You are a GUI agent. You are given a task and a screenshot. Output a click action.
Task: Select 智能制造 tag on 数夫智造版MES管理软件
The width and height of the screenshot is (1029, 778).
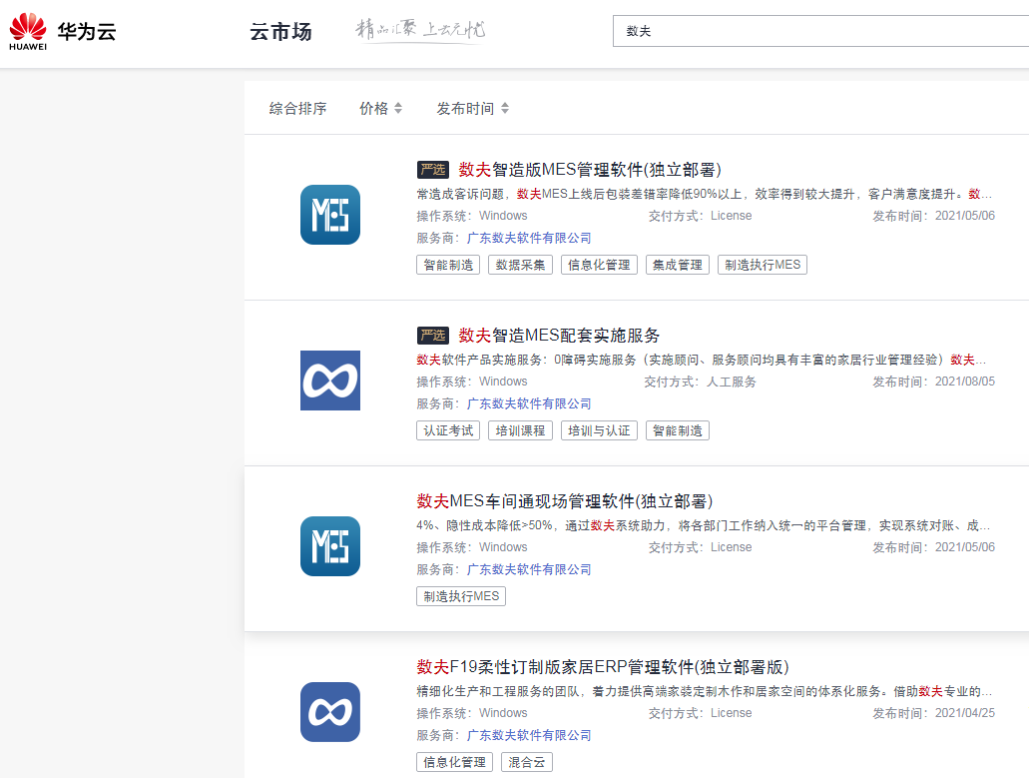448,265
